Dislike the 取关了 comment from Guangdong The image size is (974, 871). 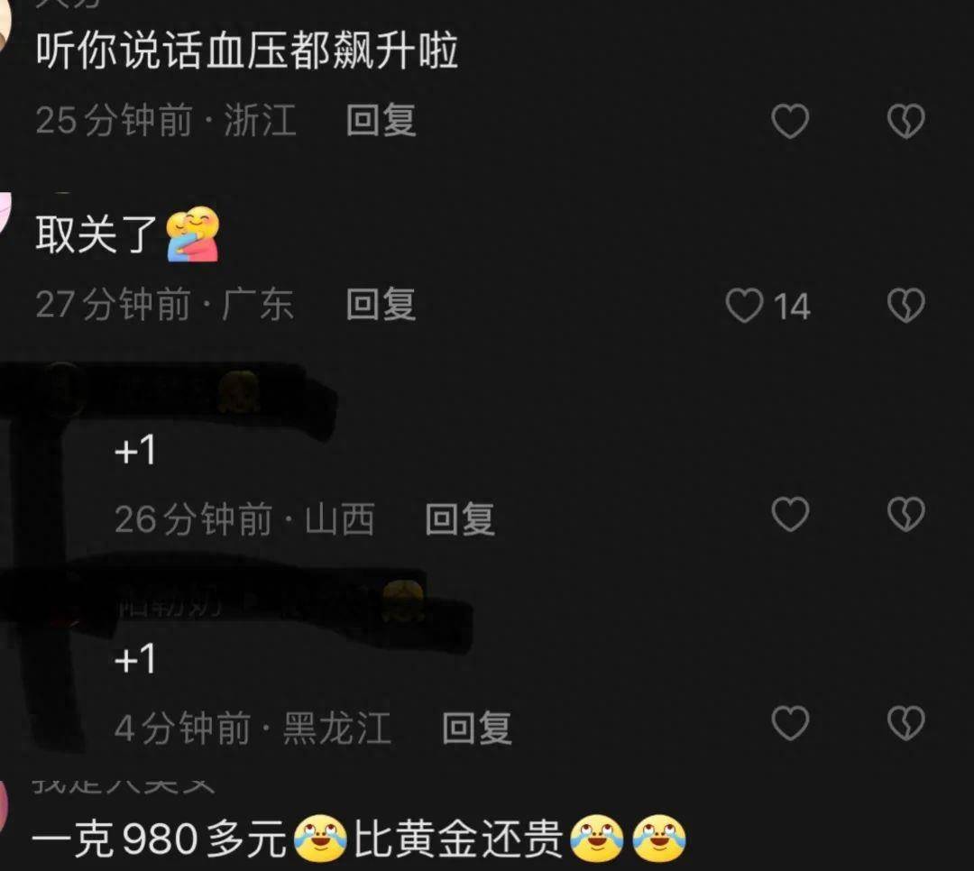(x=905, y=305)
